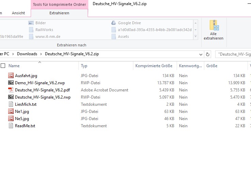
Task: Click the Deutsche_HV-Signale_V6.2.rwp 7z icon
Action: (x=11, y=97)
